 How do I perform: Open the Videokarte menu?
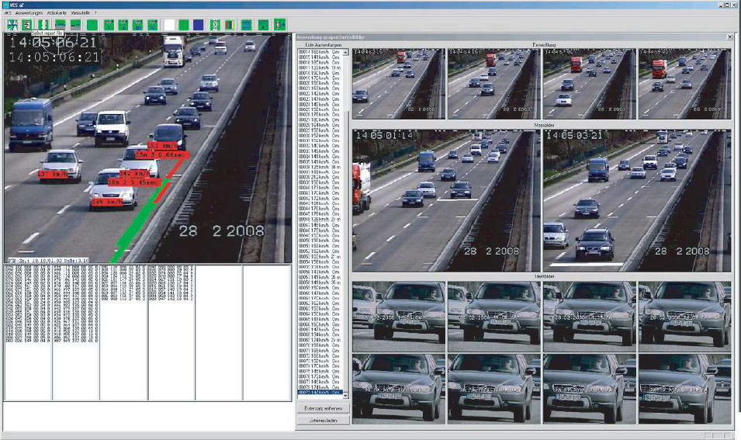tap(57, 12)
